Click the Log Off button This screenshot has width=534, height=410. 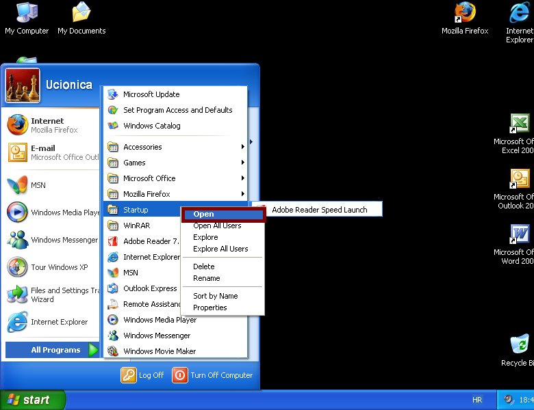coord(142,375)
